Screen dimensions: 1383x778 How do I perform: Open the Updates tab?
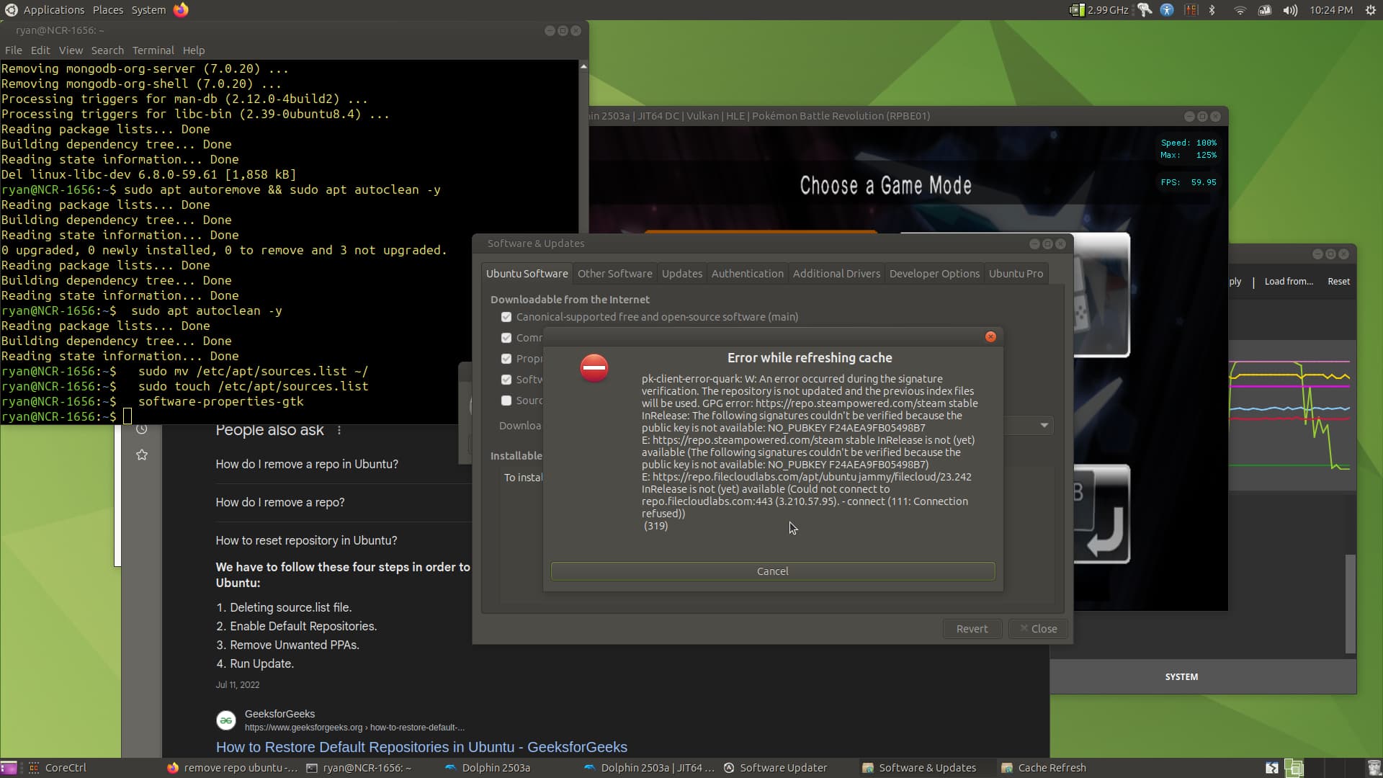681,274
